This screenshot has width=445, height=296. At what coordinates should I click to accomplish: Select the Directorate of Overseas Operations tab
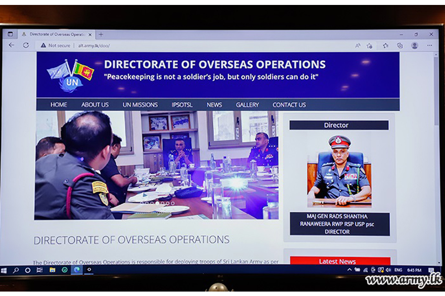click(57, 35)
